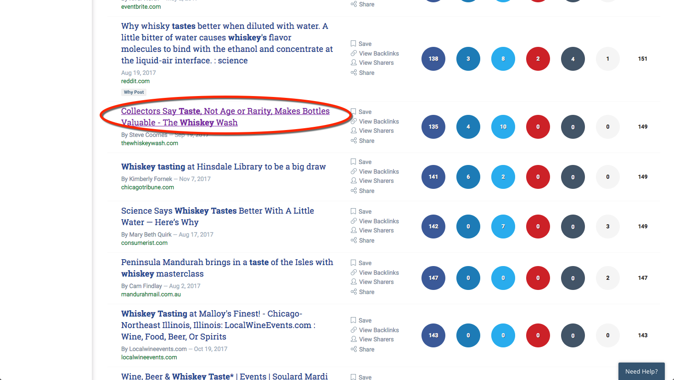The height and width of the screenshot is (380, 674).
Task: Click the 142 Facebook engagement circle
Action: coord(433,227)
